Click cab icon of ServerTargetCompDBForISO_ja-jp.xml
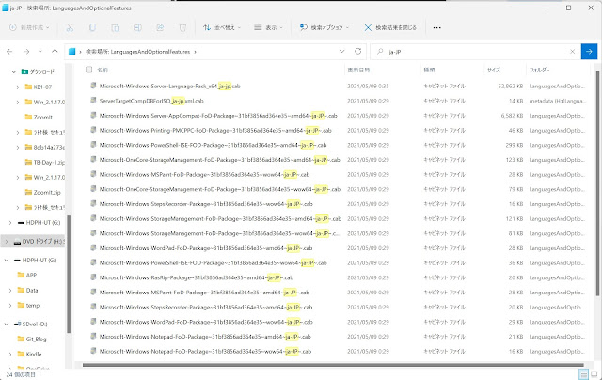The height and width of the screenshot is (380, 602). click(93, 101)
